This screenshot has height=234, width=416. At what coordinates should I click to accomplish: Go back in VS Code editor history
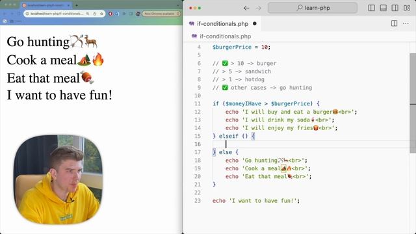pyautogui.click(x=246, y=8)
